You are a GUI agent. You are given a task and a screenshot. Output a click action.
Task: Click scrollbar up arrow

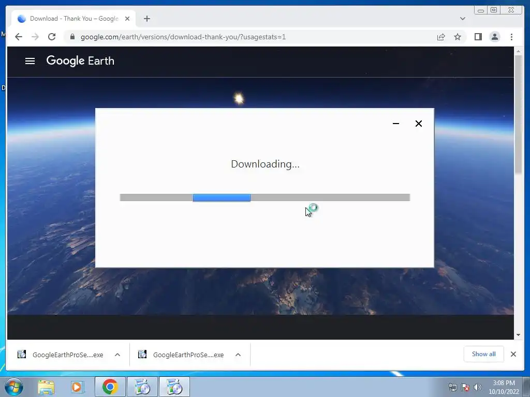click(519, 51)
